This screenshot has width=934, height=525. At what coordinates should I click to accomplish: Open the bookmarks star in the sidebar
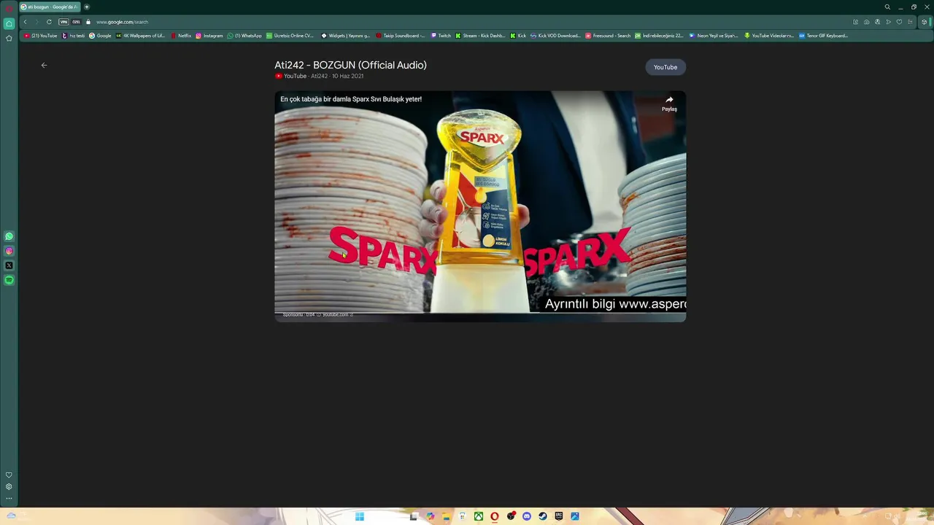(9, 38)
